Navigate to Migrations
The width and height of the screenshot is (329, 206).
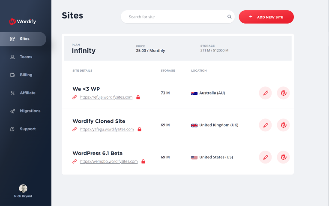click(23, 111)
